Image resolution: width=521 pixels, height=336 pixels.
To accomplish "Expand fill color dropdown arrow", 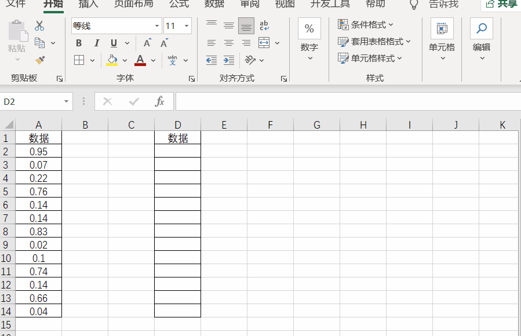I will pos(125,60).
